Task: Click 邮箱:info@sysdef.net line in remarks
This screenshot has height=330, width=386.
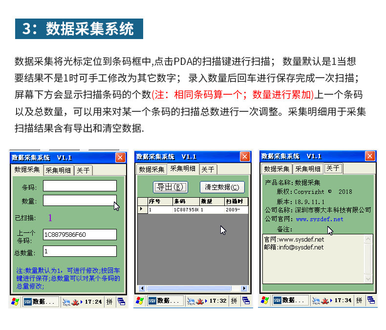Action: 294,247
